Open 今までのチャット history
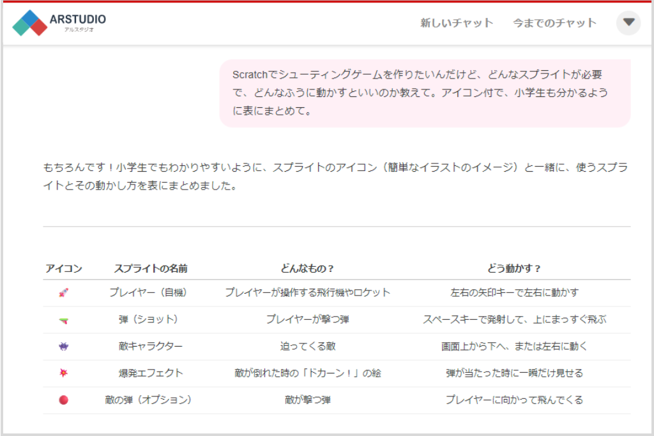The image size is (654, 436). tap(554, 23)
